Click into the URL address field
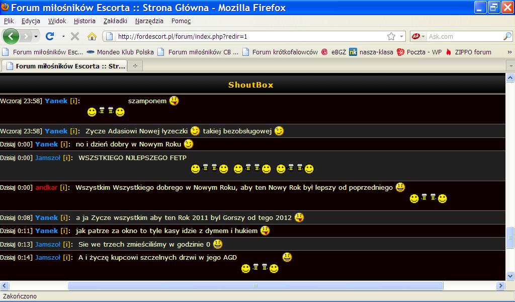The height and width of the screenshot is (302, 515). tap(246, 36)
